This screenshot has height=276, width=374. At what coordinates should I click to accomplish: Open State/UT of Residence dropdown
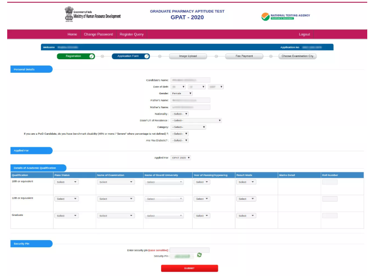click(196, 120)
